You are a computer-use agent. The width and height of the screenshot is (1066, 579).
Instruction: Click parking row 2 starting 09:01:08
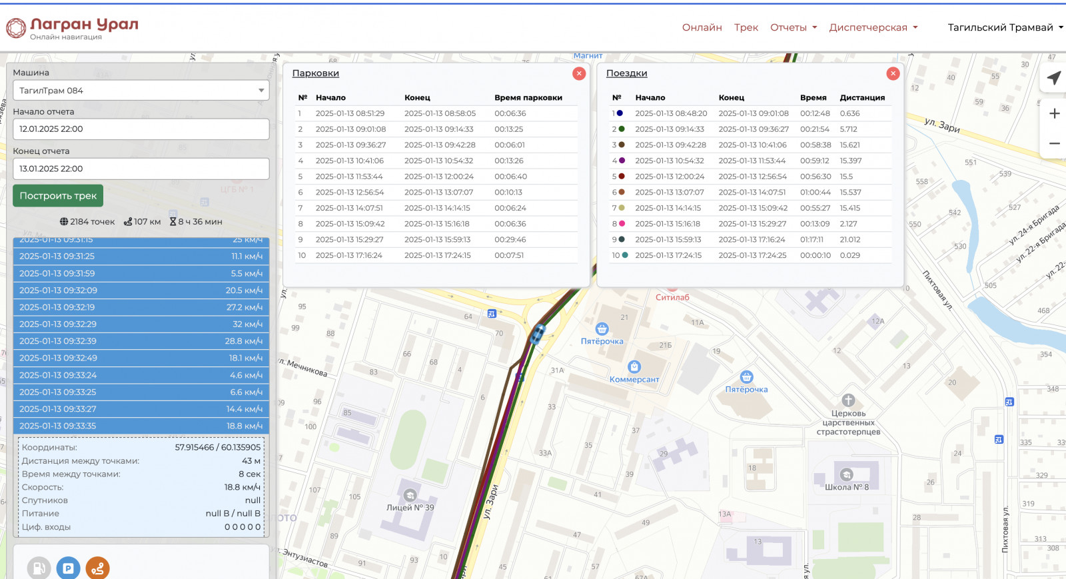[x=436, y=129]
